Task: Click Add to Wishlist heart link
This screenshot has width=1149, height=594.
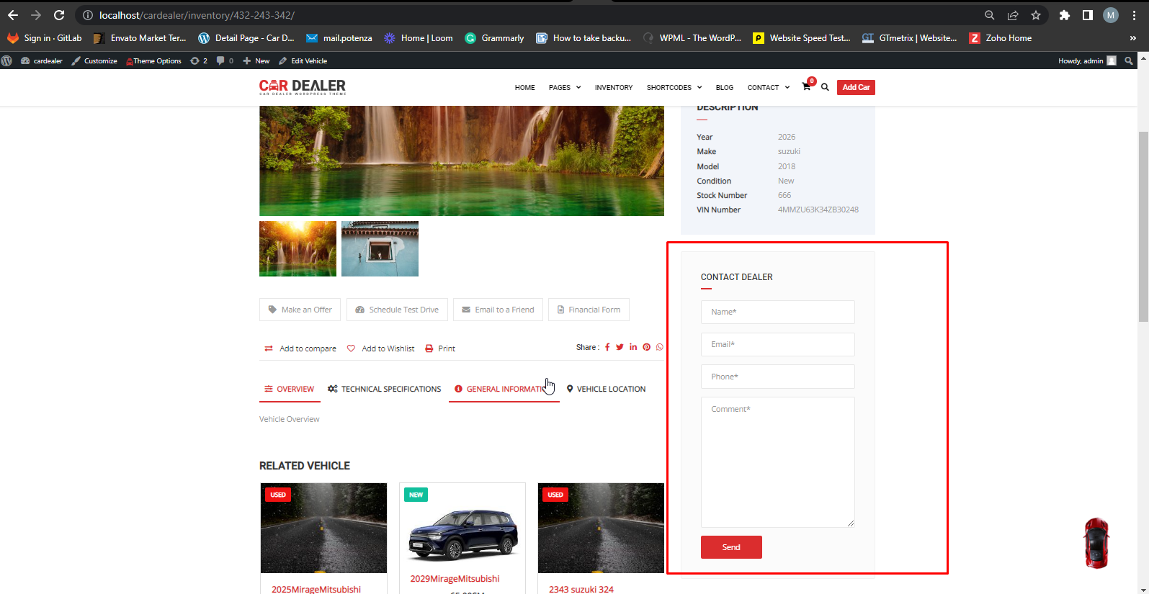Action: point(381,348)
